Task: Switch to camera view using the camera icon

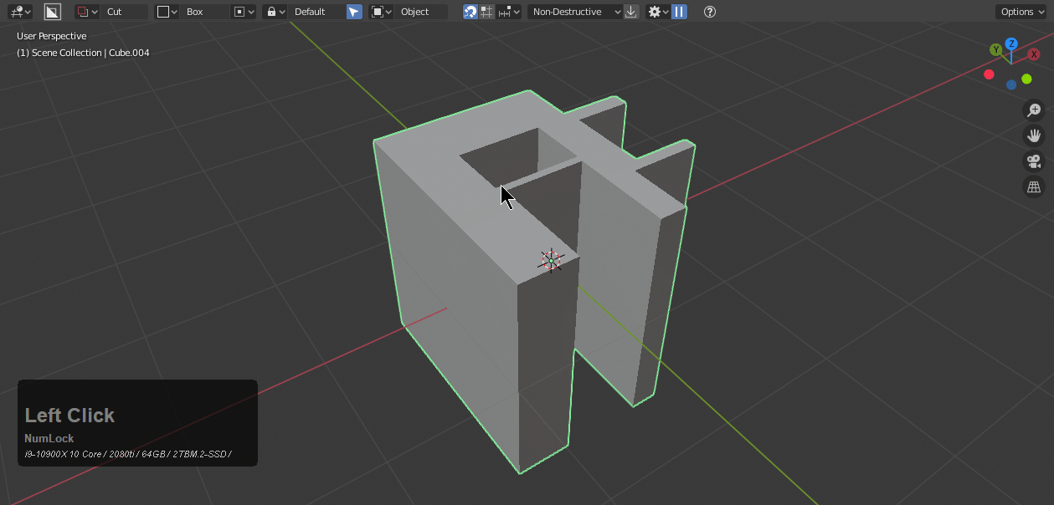Action: 1034,161
